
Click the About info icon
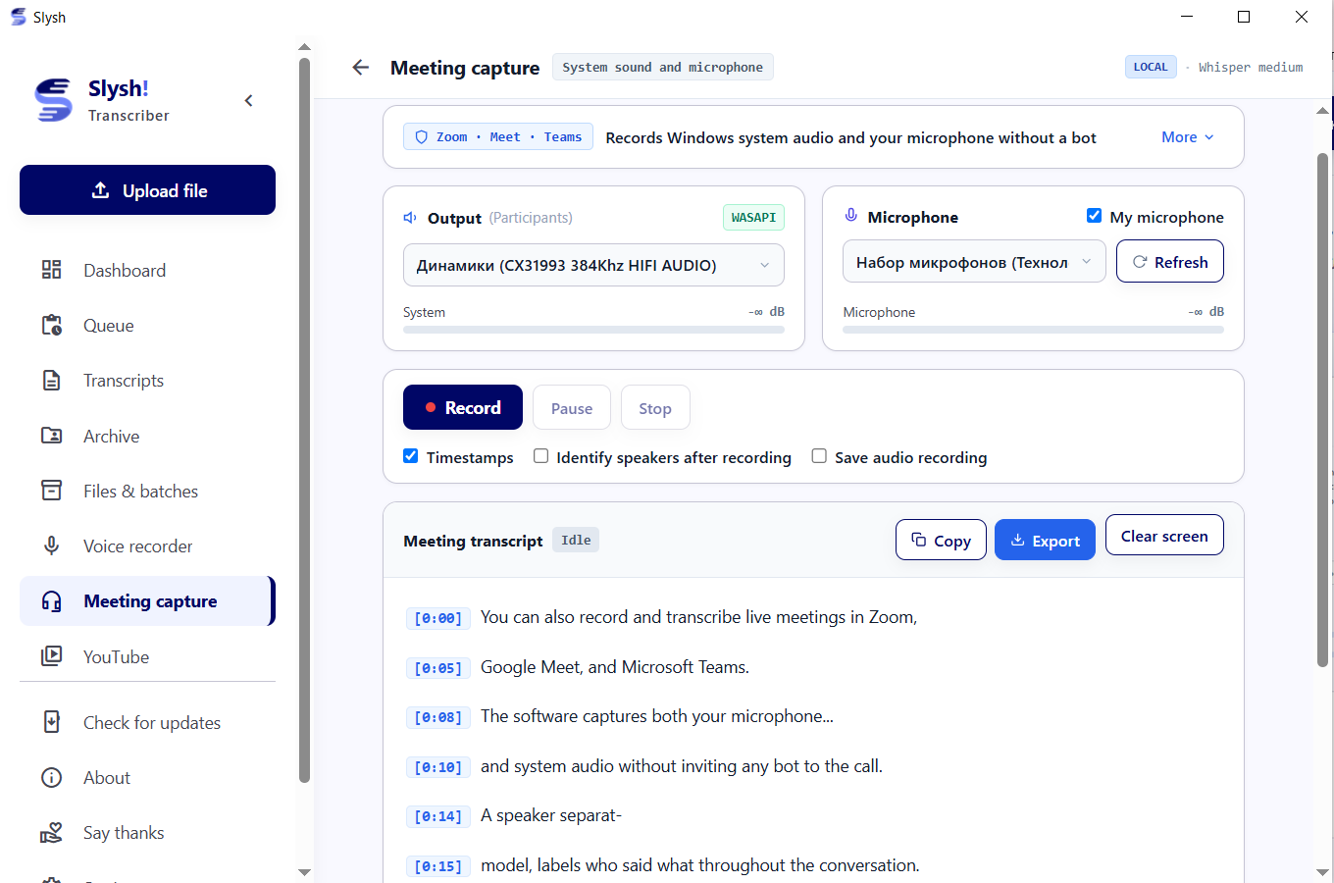click(52, 777)
